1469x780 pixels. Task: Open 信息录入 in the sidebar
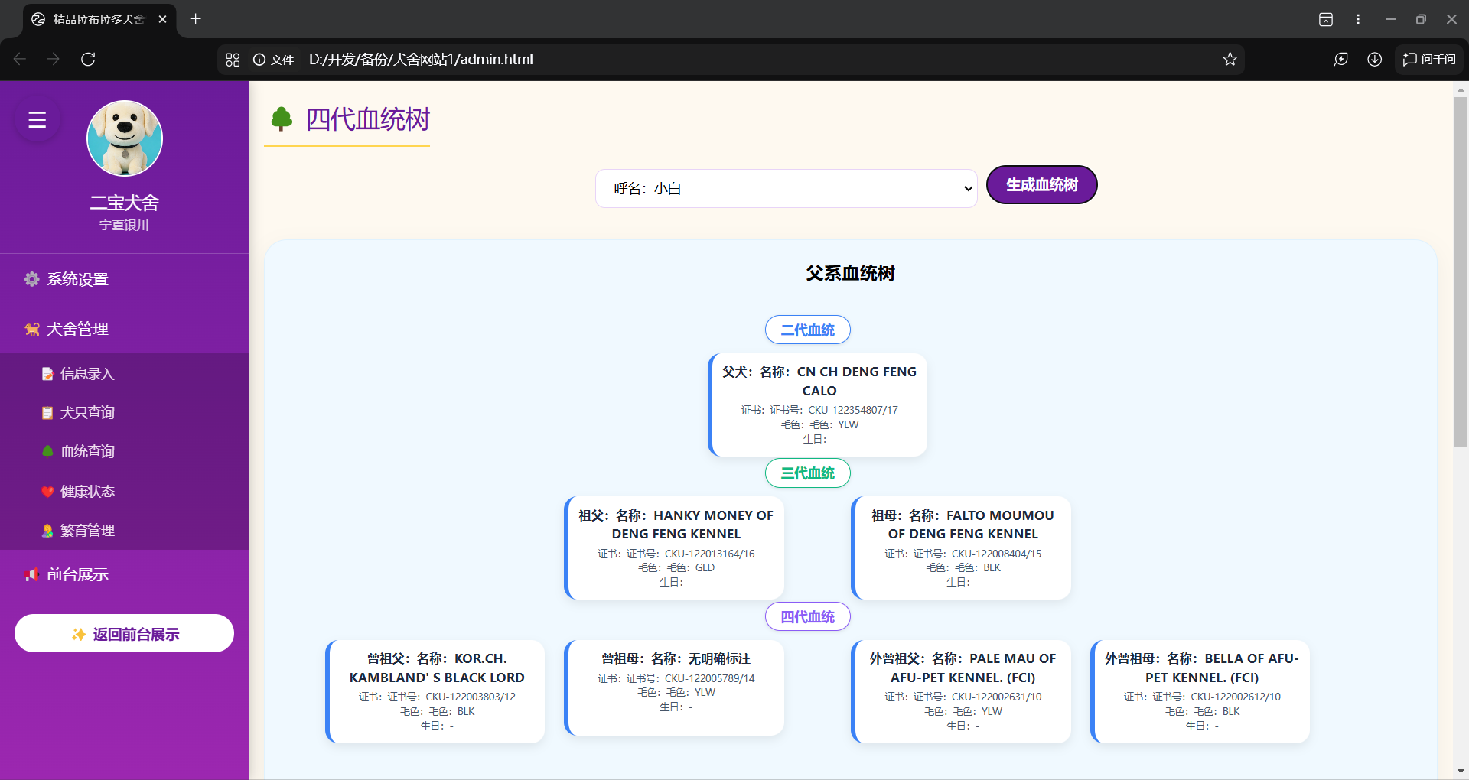[86, 374]
